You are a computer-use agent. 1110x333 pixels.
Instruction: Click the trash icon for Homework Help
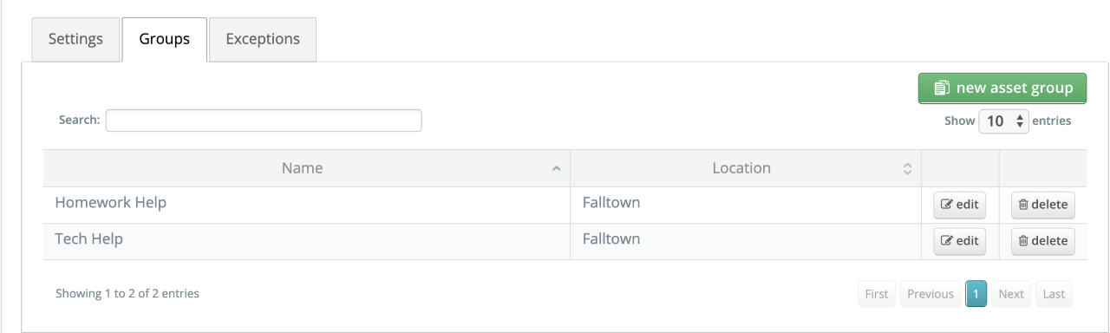click(1023, 206)
